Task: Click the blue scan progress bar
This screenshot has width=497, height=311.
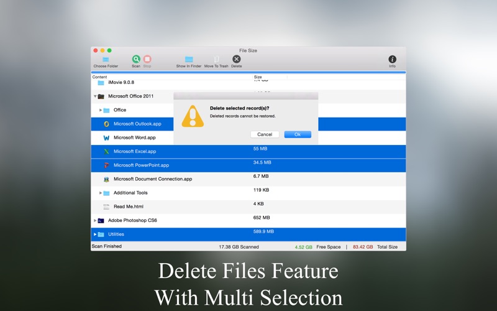Action: pyautogui.click(x=248, y=72)
